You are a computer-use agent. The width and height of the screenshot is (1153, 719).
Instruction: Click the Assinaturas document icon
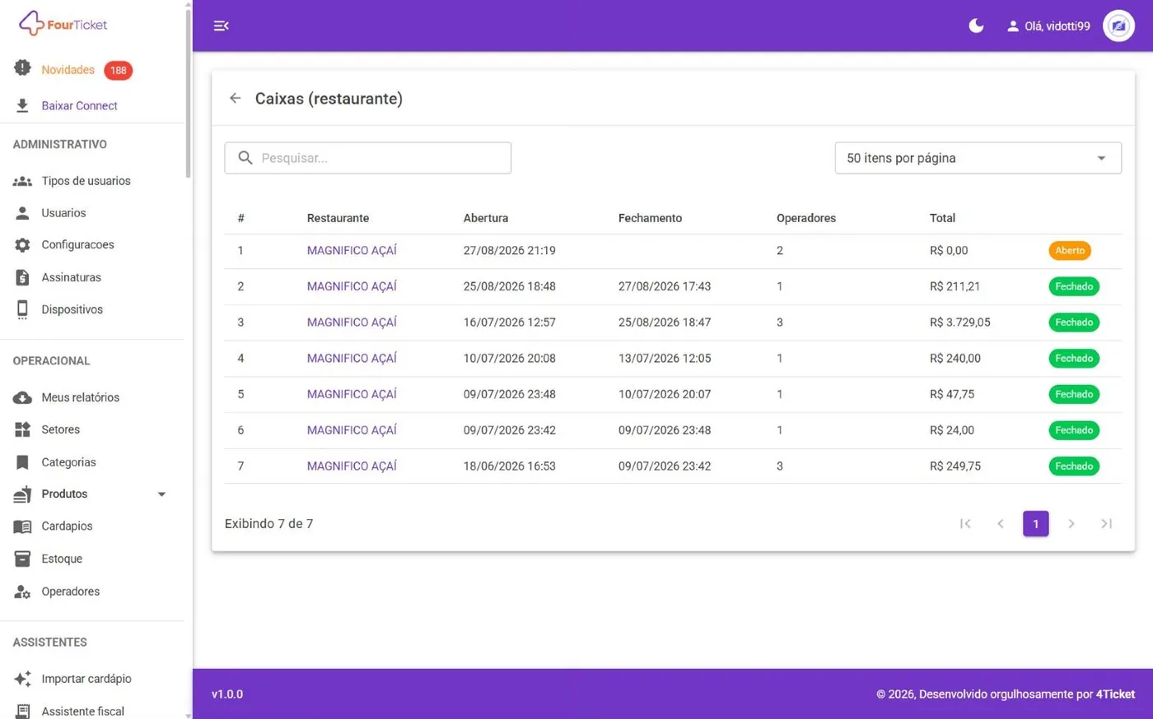click(22, 277)
